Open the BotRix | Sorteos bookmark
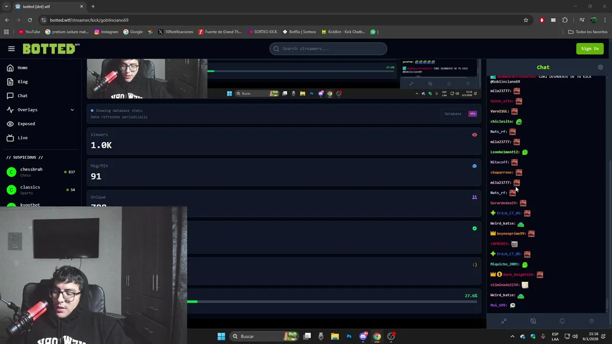This screenshot has width=612, height=344. pyautogui.click(x=299, y=32)
